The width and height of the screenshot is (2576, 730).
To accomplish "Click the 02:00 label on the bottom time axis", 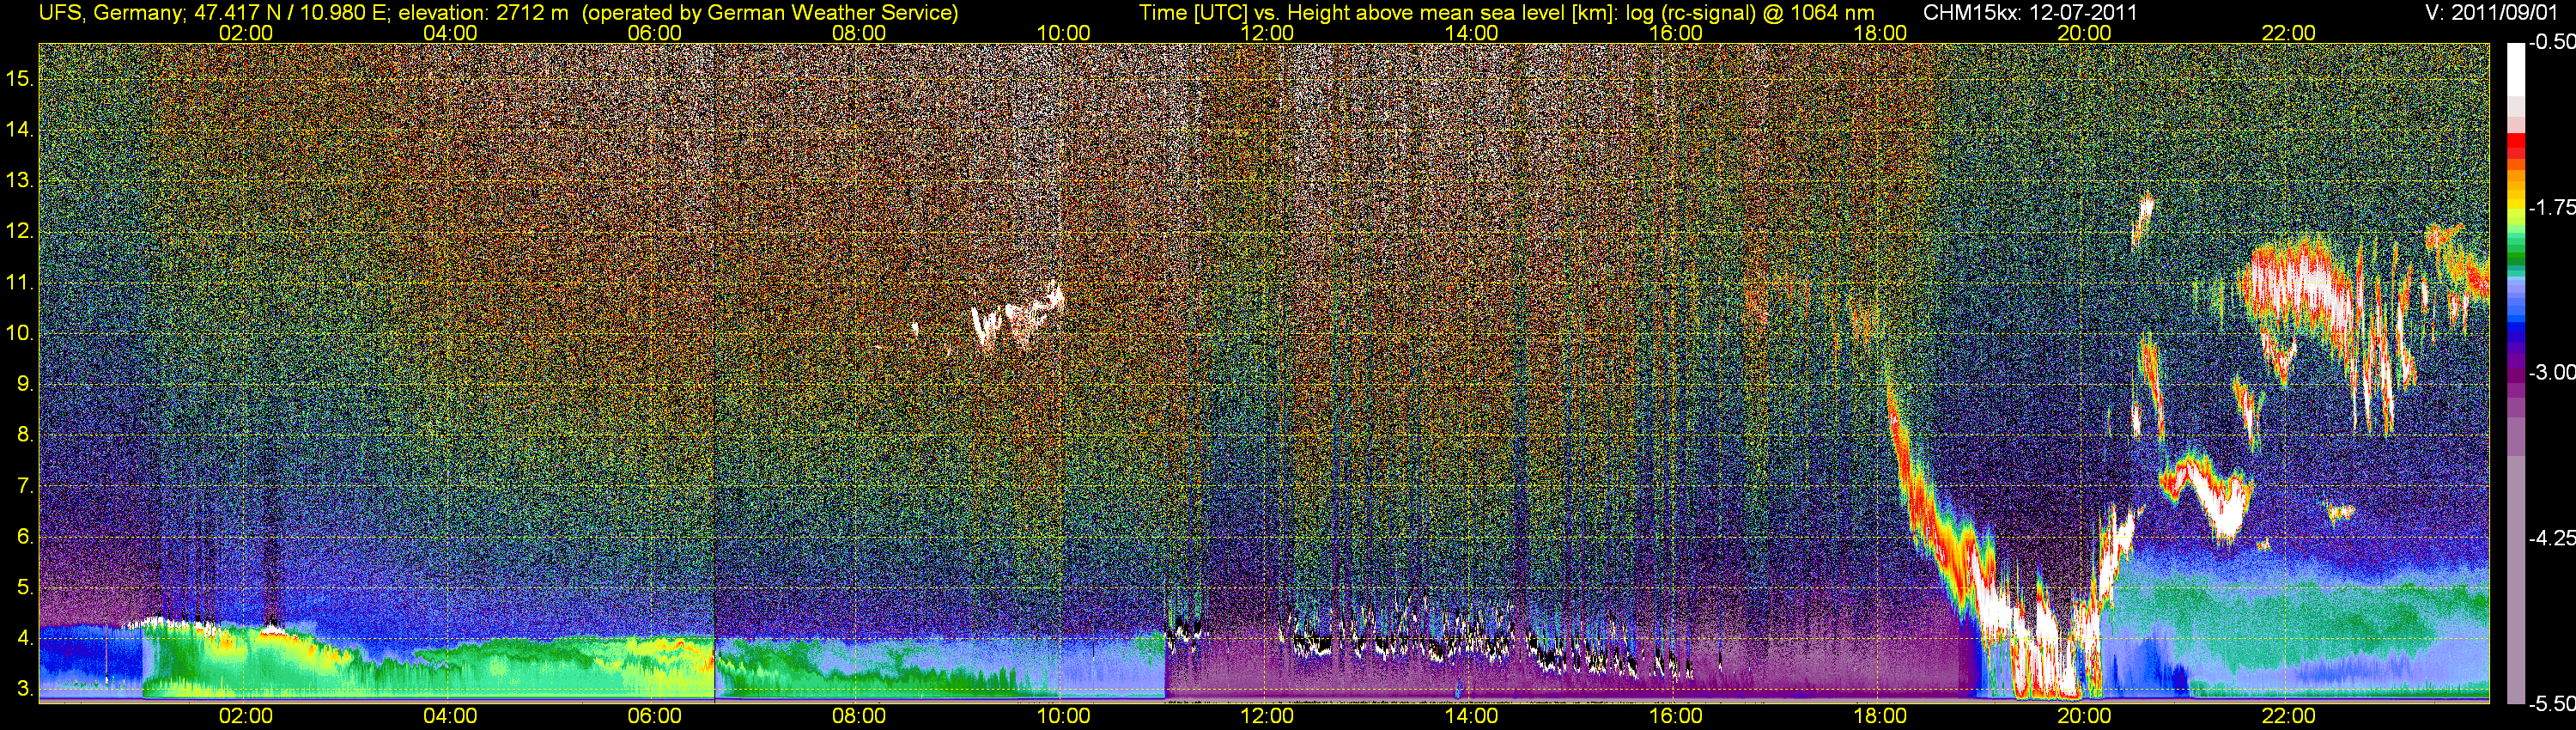I will click(x=246, y=716).
